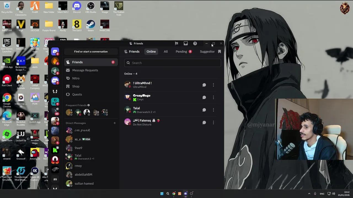
Task: Open the Discord Shop
Action: click(91, 86)
